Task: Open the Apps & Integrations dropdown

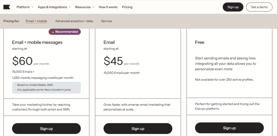Action: point(54,7)
